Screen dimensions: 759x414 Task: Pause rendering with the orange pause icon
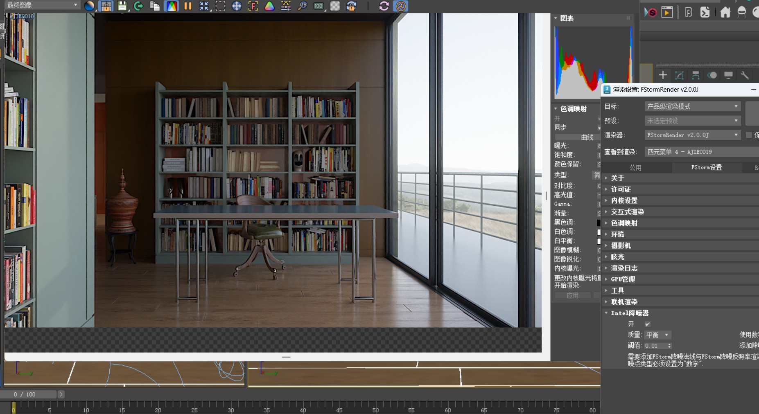coord(188,6)
